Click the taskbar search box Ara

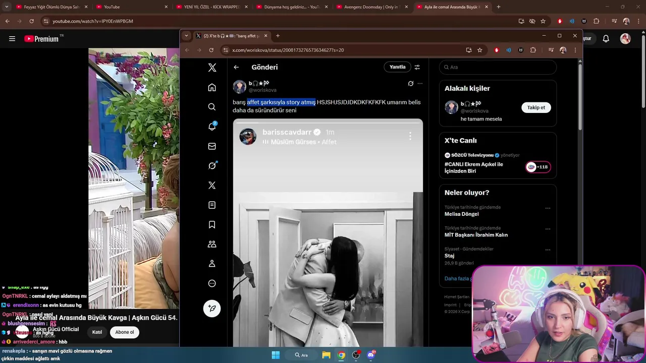click(302, 355)
